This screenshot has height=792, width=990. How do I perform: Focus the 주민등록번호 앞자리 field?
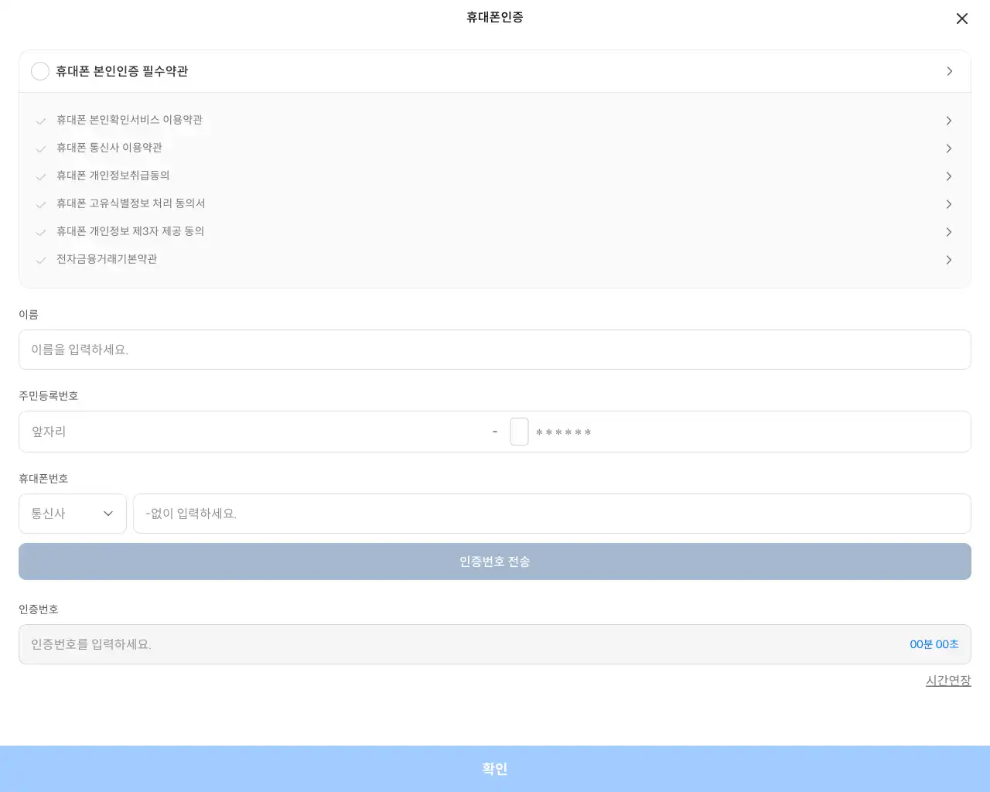click(255, 432)
